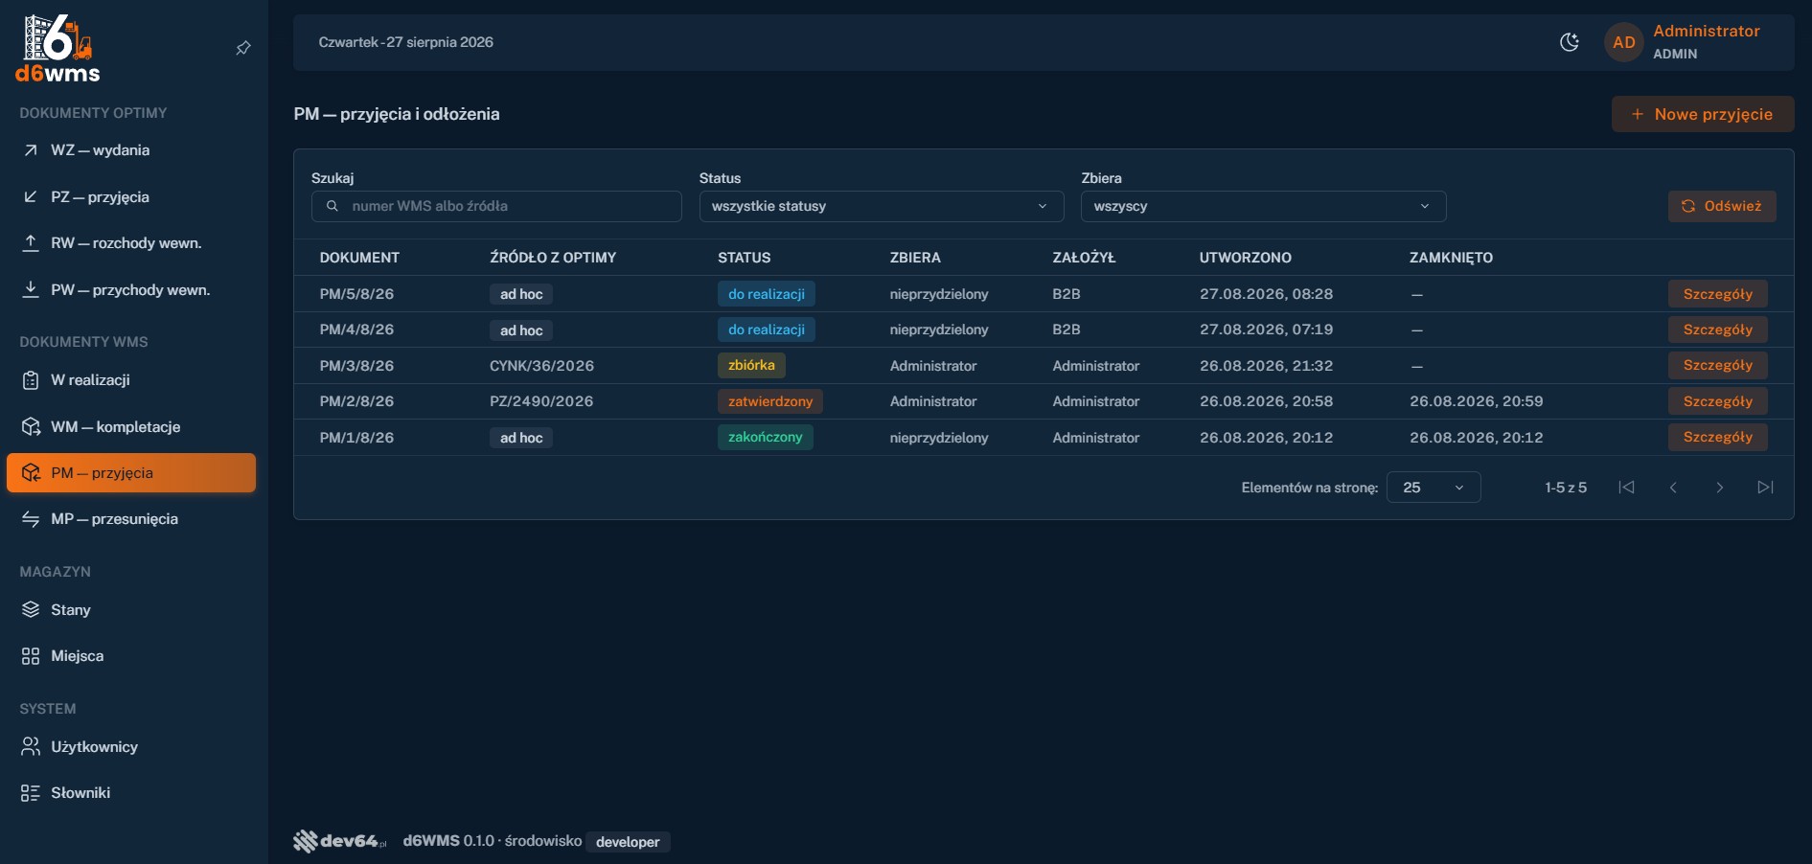Screen dimensions: 1812x864
Task: Go to last page of results
Action: tap(1765, 488)
